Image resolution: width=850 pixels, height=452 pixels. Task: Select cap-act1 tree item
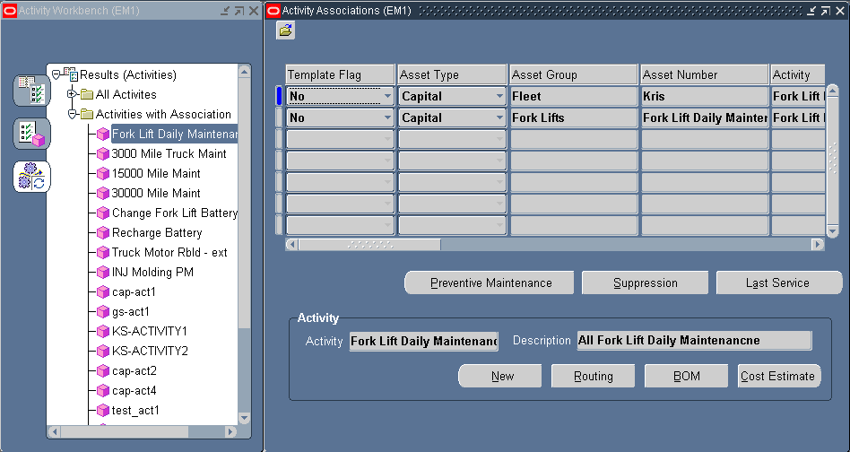pyautogui.click(x=134, y=292)
